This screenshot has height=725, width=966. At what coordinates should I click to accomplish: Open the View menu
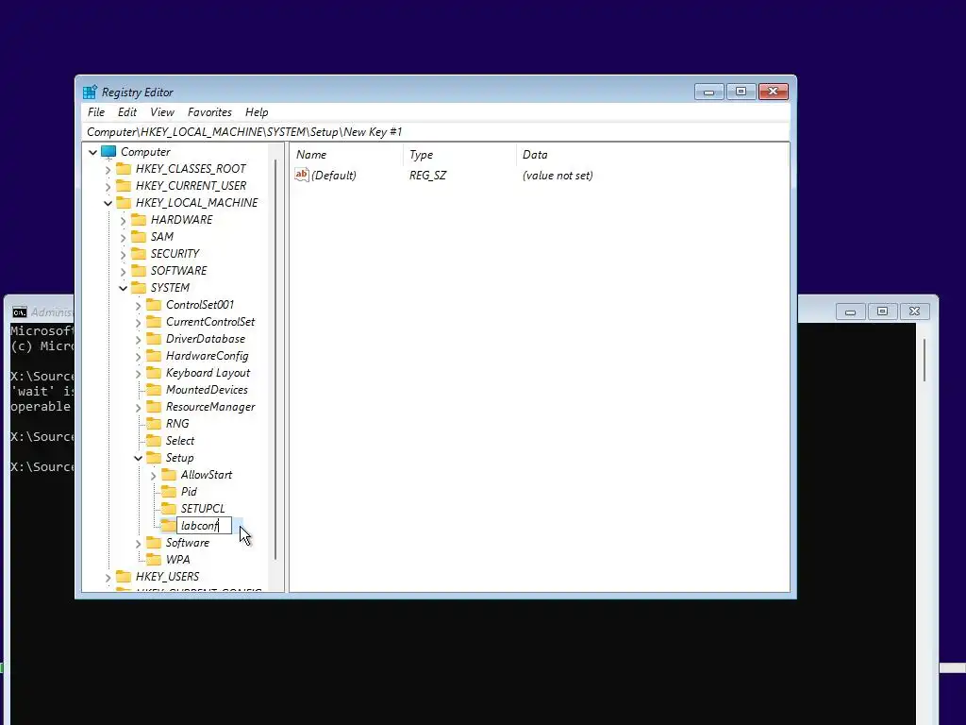[162, 112]
